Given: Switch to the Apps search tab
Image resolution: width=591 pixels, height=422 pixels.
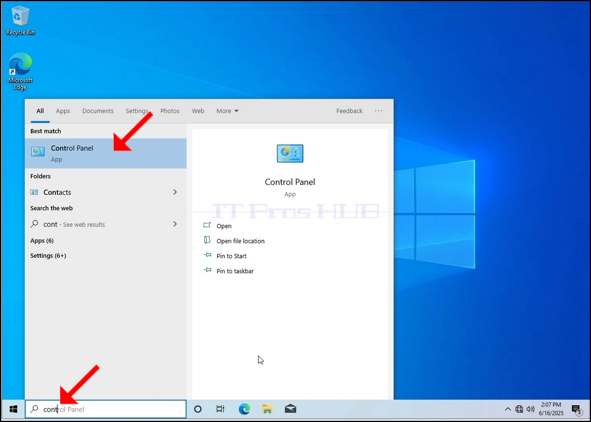Looking at the screenshot, I should pos(63,111).
